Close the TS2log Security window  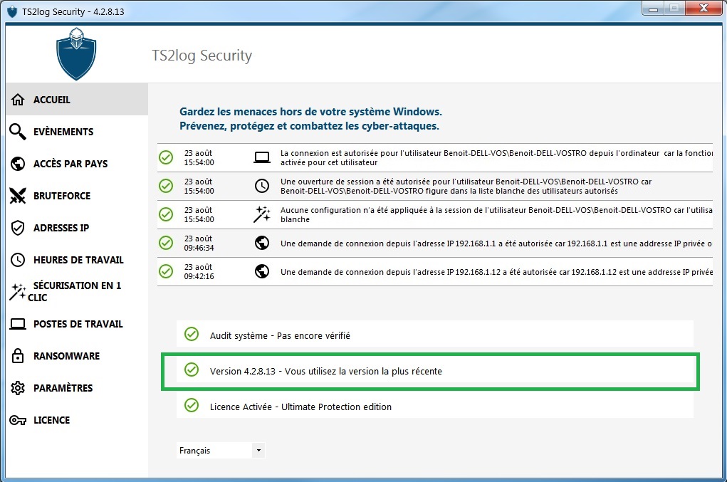tap(704, 9)
